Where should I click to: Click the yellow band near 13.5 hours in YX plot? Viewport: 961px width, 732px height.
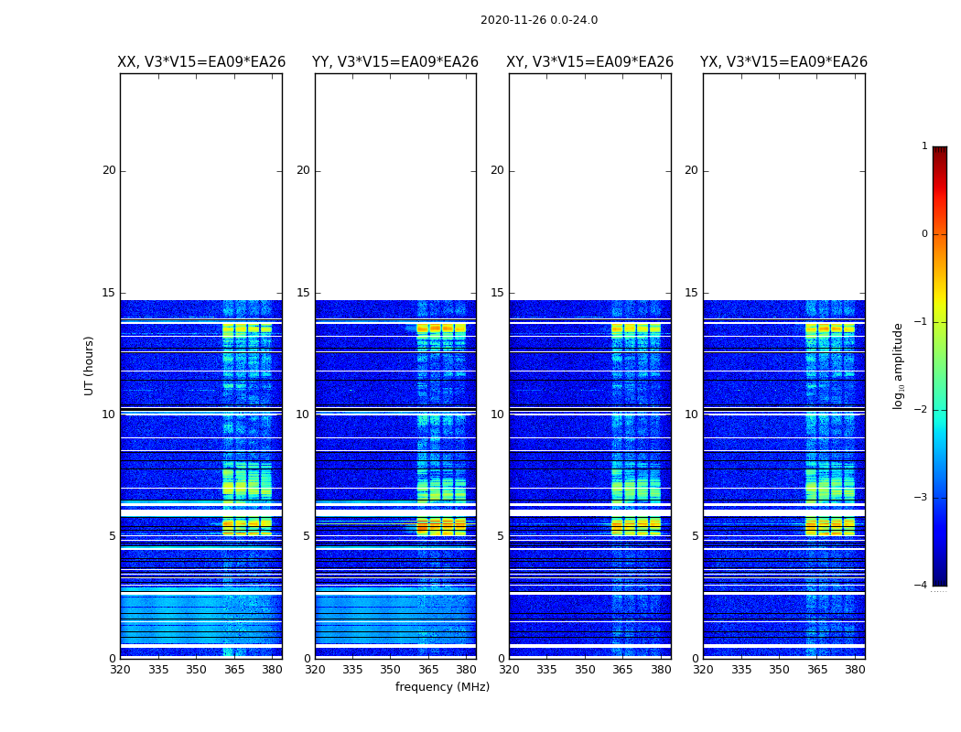(830, 328)
